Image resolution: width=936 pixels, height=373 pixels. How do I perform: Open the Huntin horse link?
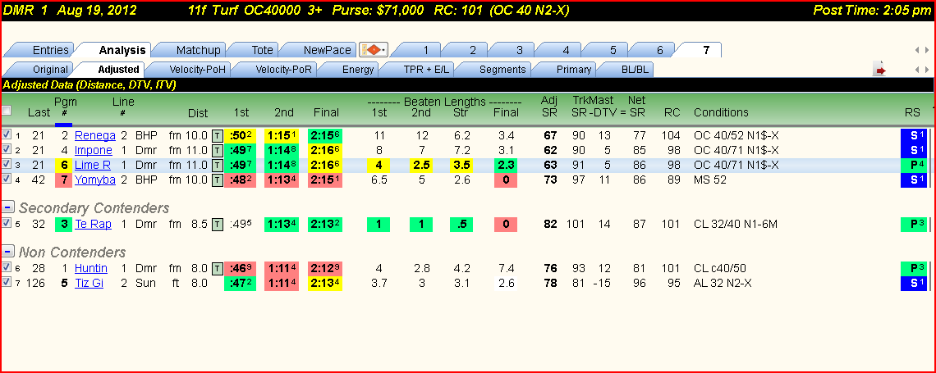[x=91, y=270]
